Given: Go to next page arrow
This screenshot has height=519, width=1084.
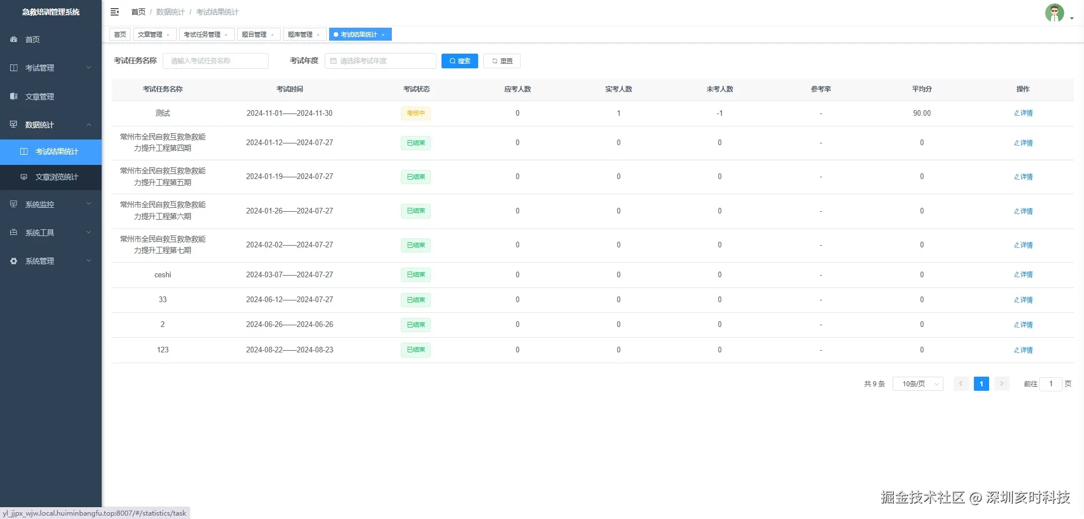Looking at the screenshot, I should 1002,384.
